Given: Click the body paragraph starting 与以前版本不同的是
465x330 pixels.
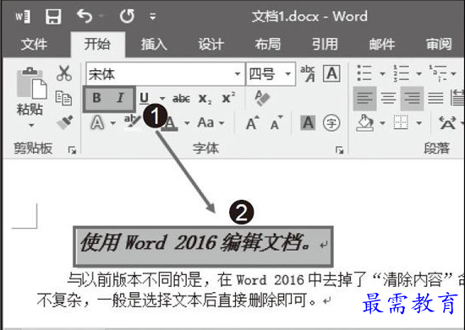Looking at the screenshot, I should pyautogui.click(x=249, y=290).
